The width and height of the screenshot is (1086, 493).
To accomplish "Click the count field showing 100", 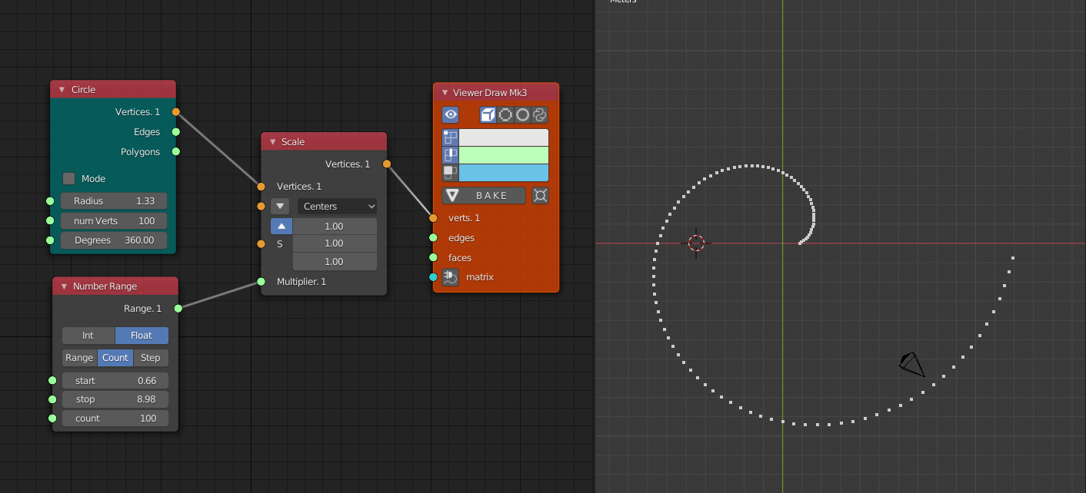I will point(115,419).
